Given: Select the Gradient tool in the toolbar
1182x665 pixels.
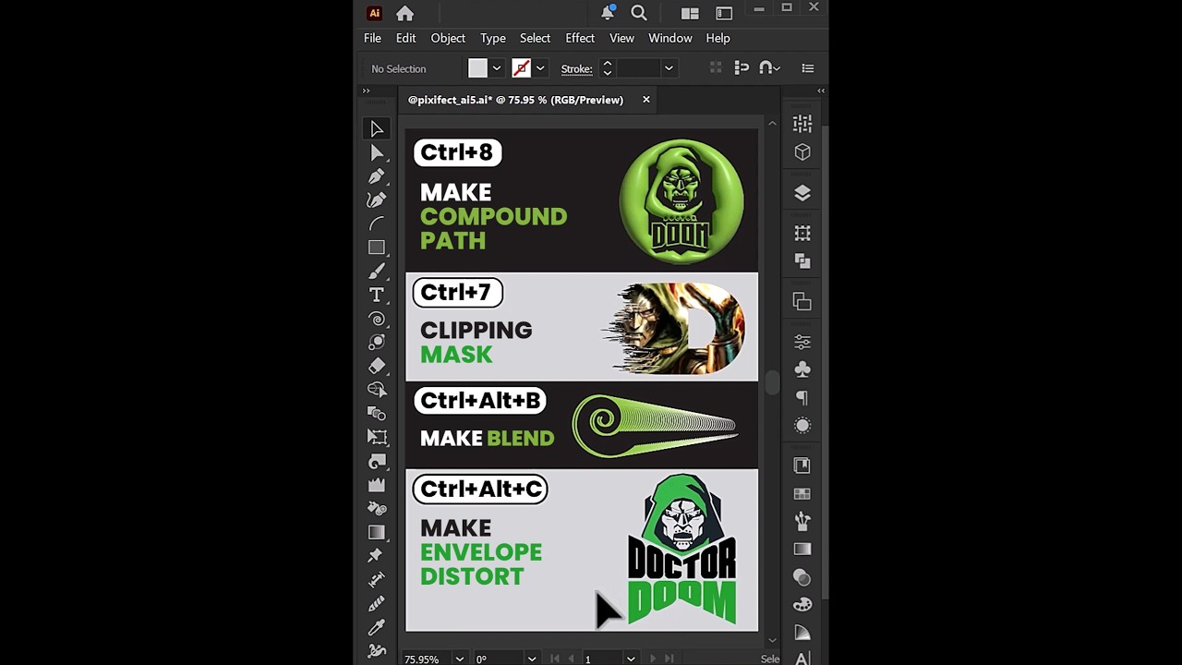Looking at the screenshot, I should click(377, 532).
